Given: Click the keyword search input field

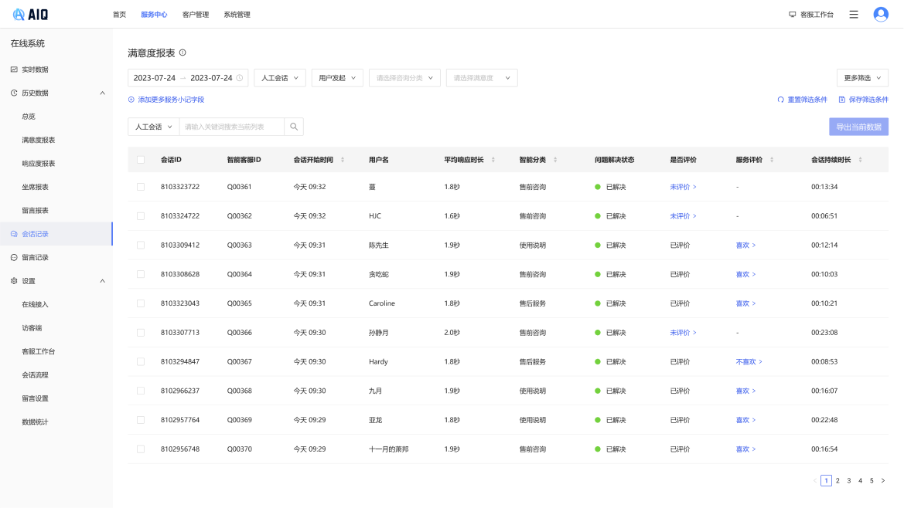Looking at the screenshot, I should [x=232, y=127].
